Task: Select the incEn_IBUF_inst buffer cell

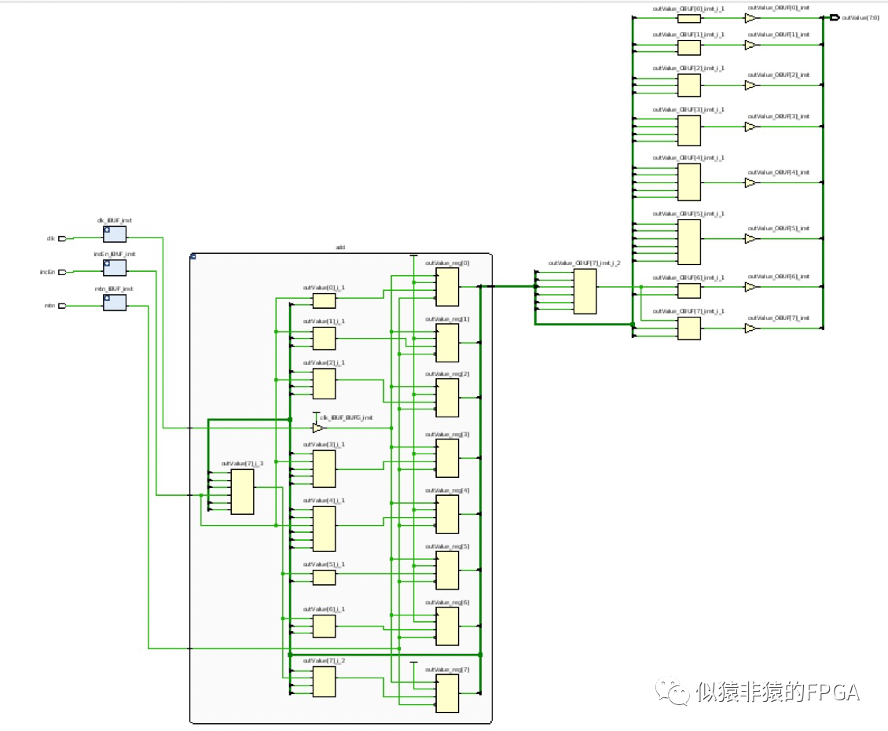Action: (113, 267)
